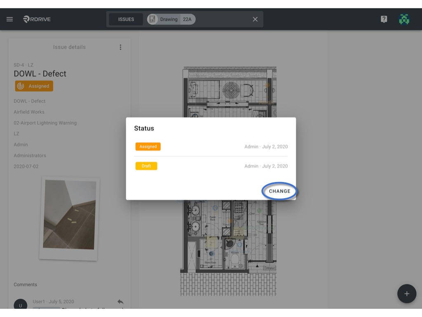Open the ISSUES tab in search bar

click(126, 19)
